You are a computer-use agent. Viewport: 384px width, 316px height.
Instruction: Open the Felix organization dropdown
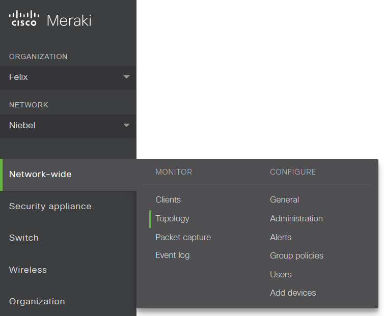pyautogui.click(x=68, y=77)
